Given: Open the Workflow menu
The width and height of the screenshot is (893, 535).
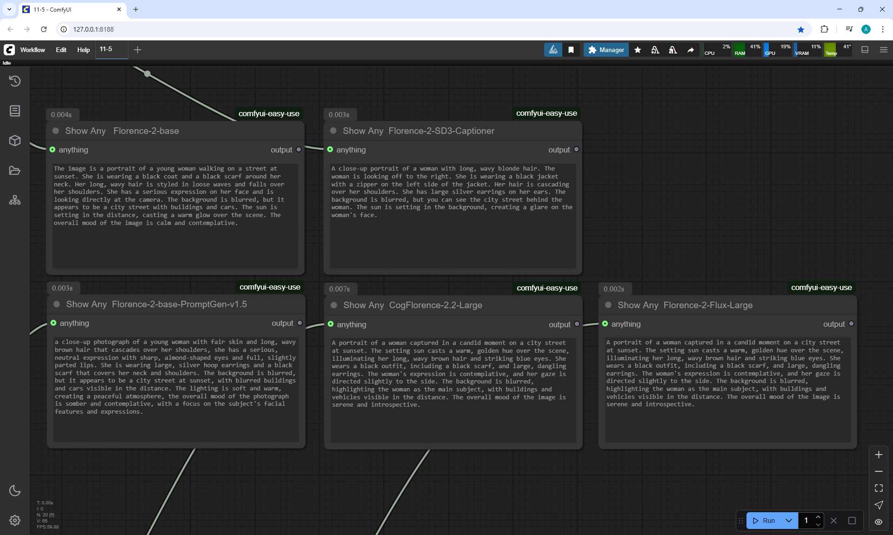Looking at the screenshot, I should tap(33, 50).
